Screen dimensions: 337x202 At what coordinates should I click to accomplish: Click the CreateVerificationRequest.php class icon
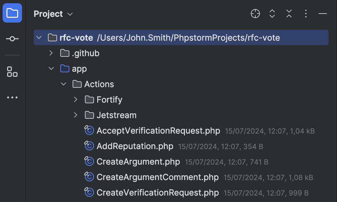[89, 193]
